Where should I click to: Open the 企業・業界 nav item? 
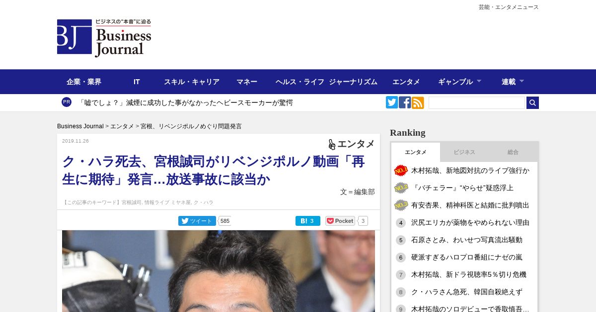(84, 82)
